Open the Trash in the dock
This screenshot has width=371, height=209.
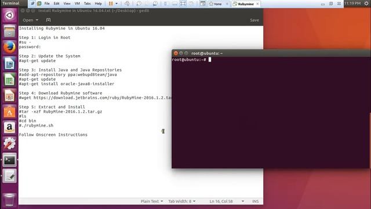(x=9, y=200)
